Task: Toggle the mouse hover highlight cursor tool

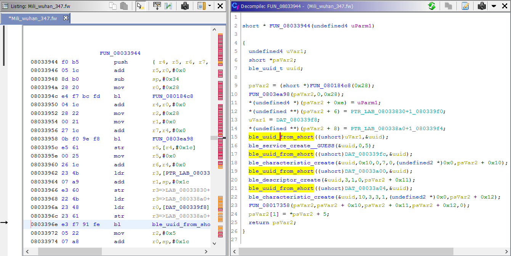Action: 140,6
